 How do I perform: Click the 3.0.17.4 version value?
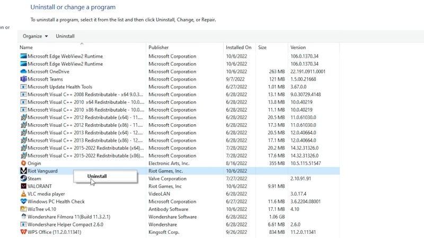point(298,194)
